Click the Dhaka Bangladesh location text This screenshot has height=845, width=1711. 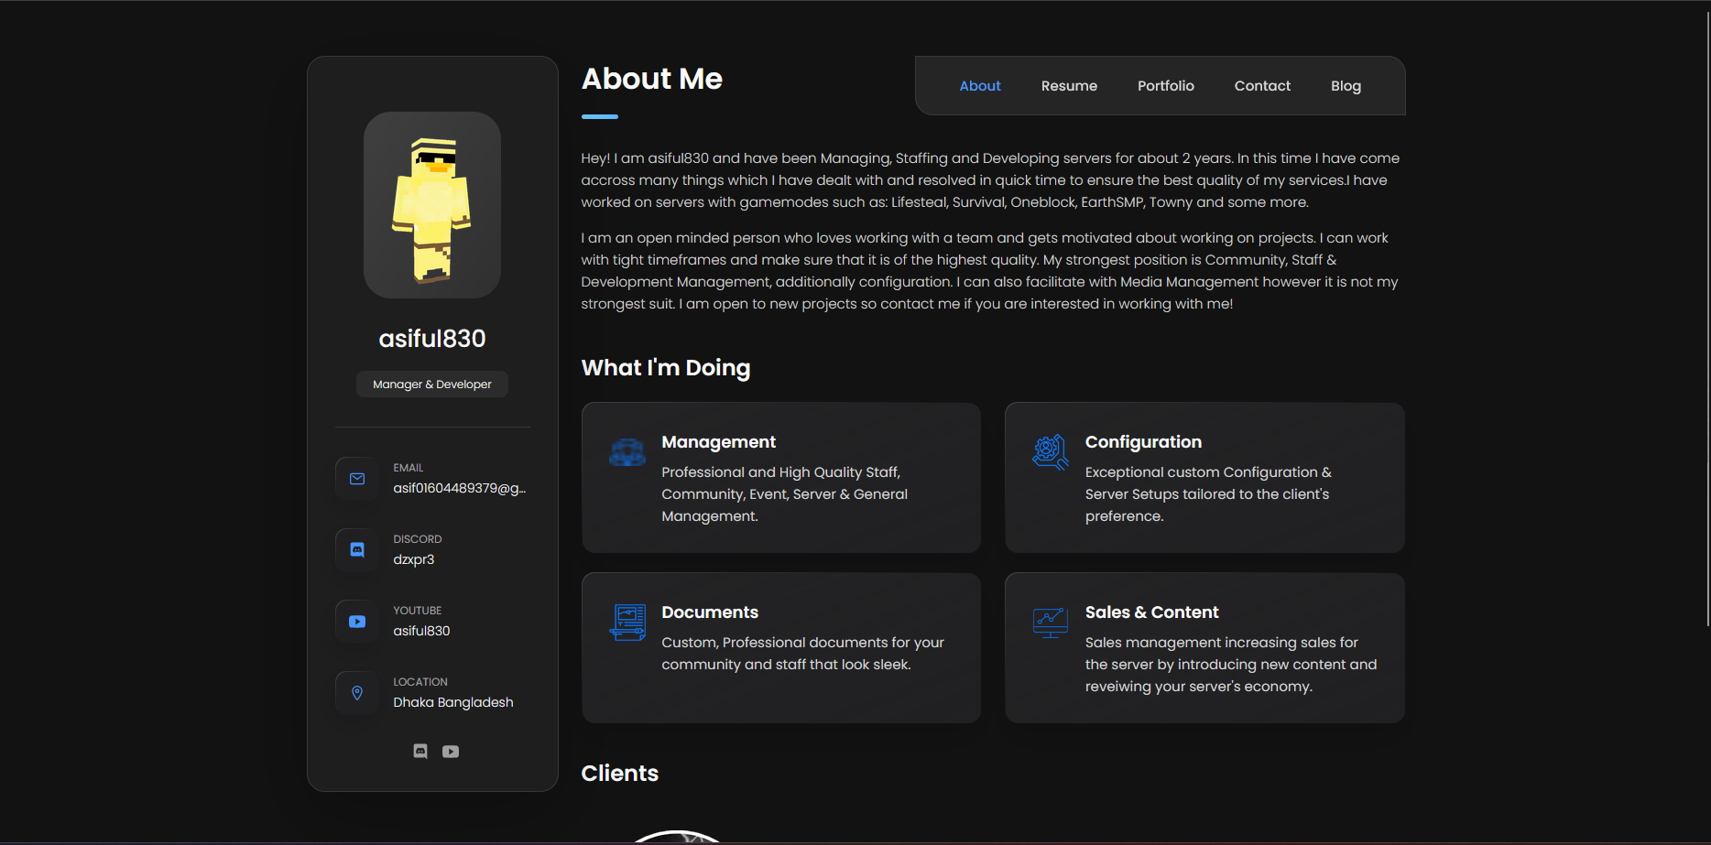[x=453, y=702]
